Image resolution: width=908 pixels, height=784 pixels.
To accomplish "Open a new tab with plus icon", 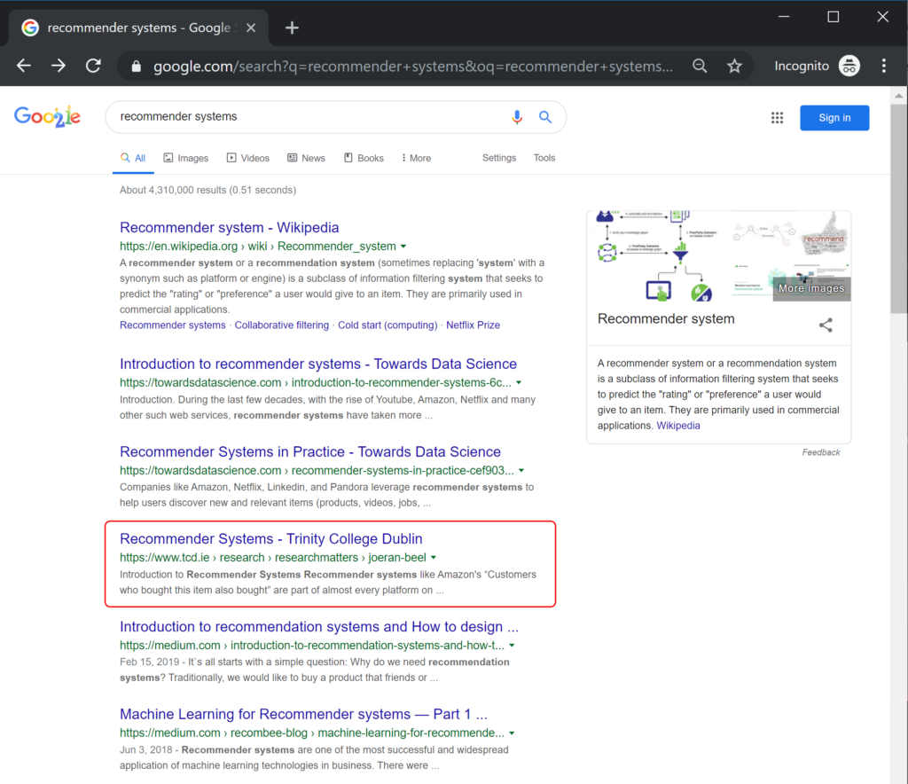I will [x=292, y=27].
